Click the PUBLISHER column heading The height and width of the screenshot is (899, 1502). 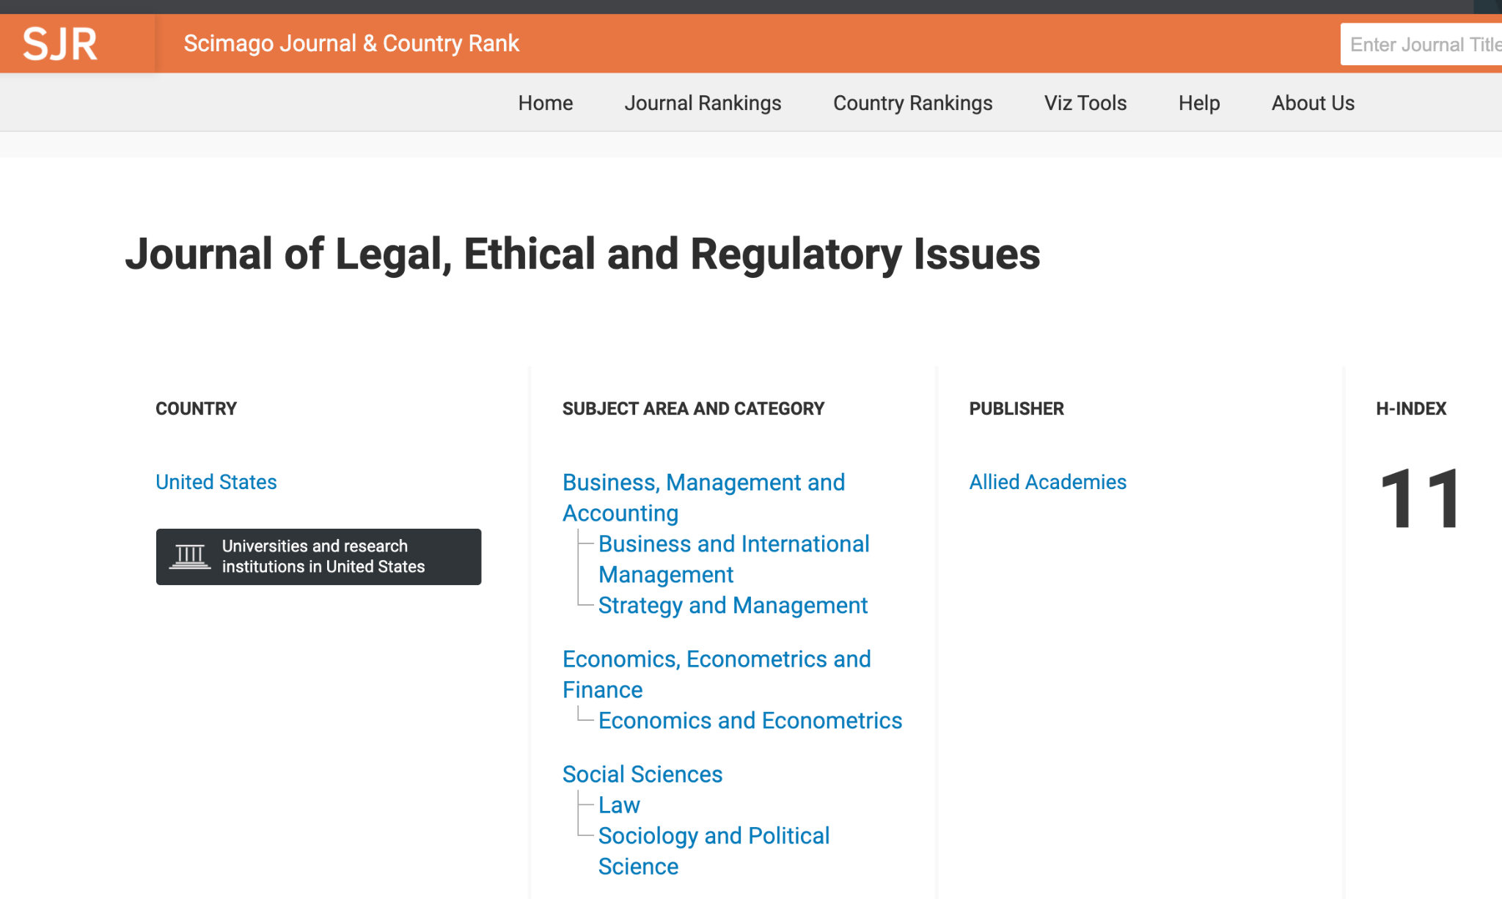pos(1016,408)
